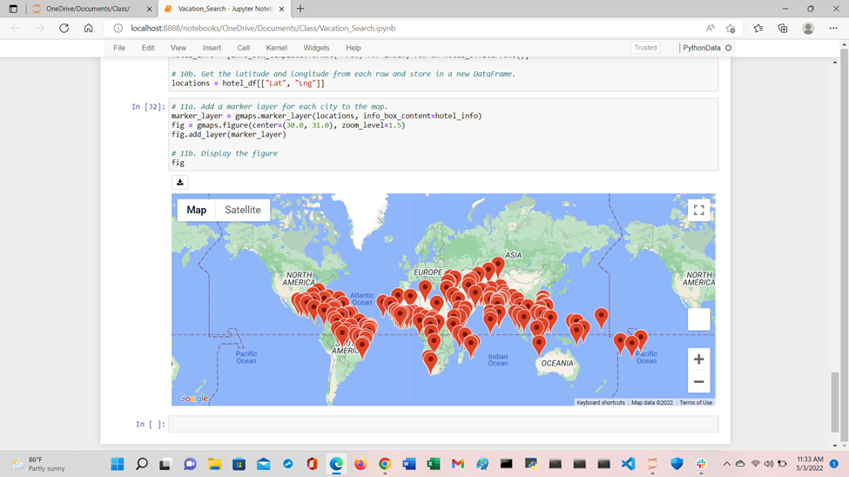Viewport: 849px width, 477px height.
Task: Add this page to favorites
Action: point(731,28)
